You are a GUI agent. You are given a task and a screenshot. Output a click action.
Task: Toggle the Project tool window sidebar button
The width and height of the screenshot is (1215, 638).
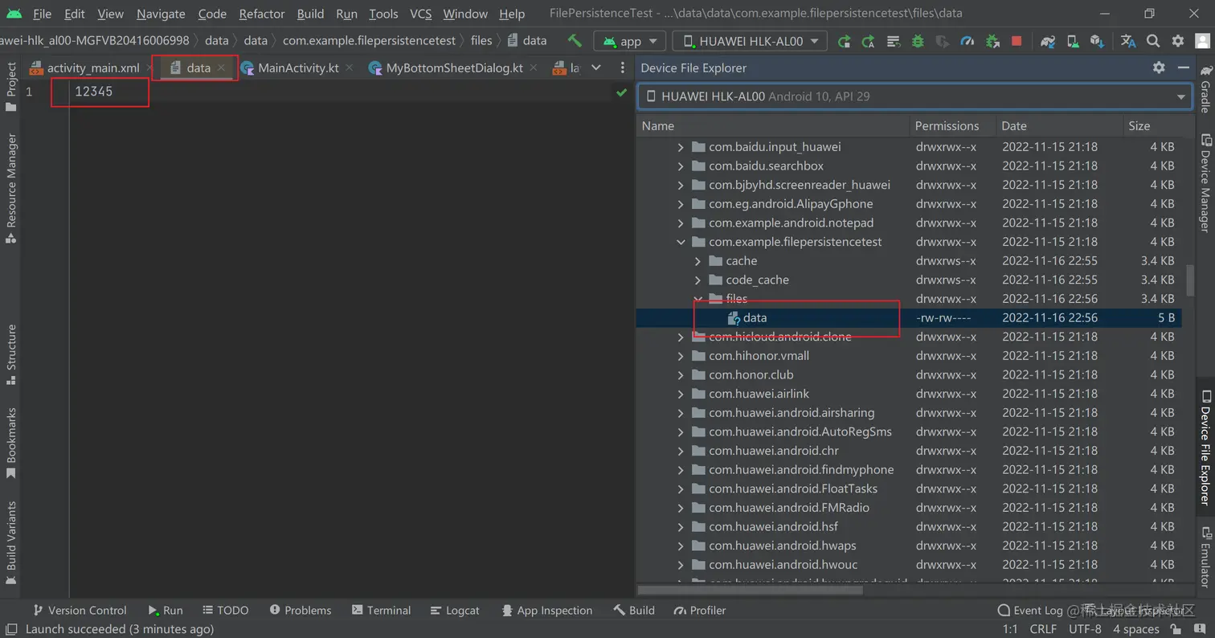pos(11,86)
